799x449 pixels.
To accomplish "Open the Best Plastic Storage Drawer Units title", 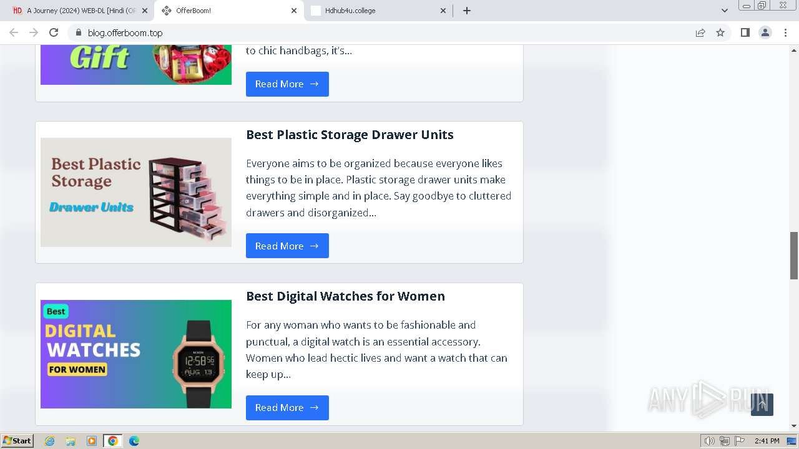I will pyautogui.click(x=350, y=135).
